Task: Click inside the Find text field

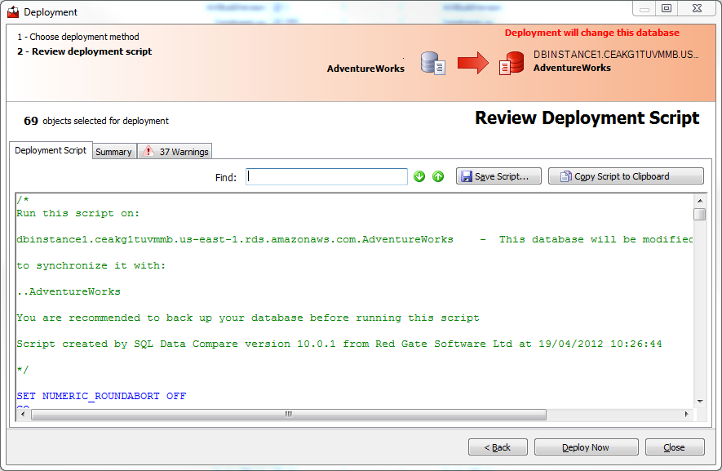Action: pos(326,176)
